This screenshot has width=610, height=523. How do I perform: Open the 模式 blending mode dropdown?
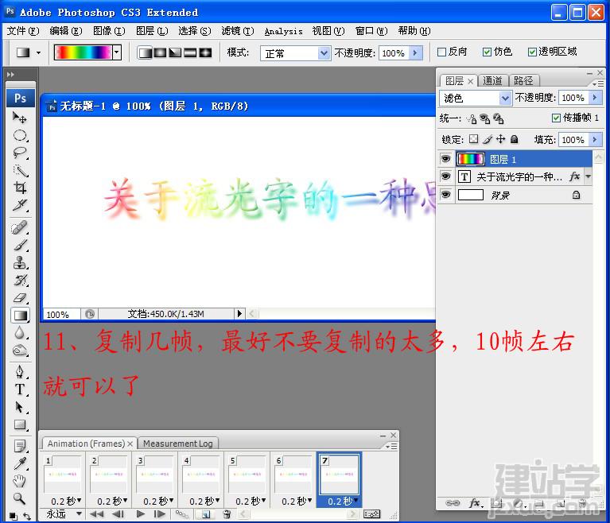(x=323, y=53)
